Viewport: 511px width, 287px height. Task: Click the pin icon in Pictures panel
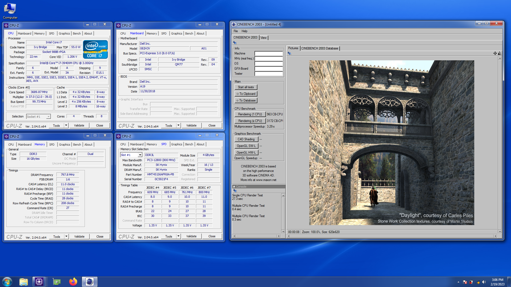pyautogui.click(x=289, y=53)
